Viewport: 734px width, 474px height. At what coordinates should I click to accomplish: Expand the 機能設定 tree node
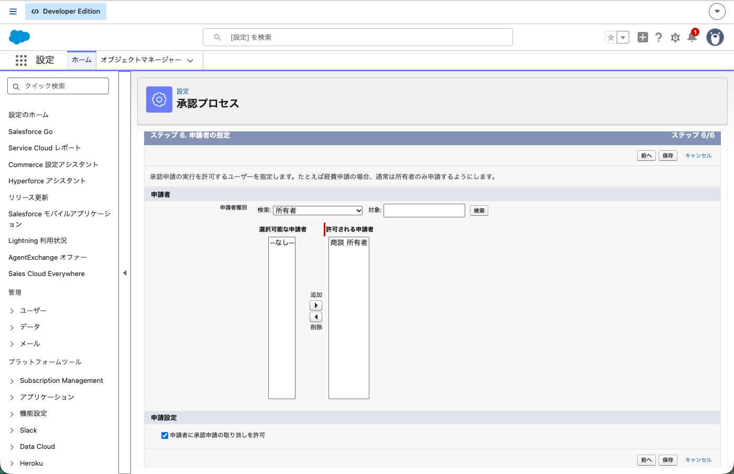point(12,414)
